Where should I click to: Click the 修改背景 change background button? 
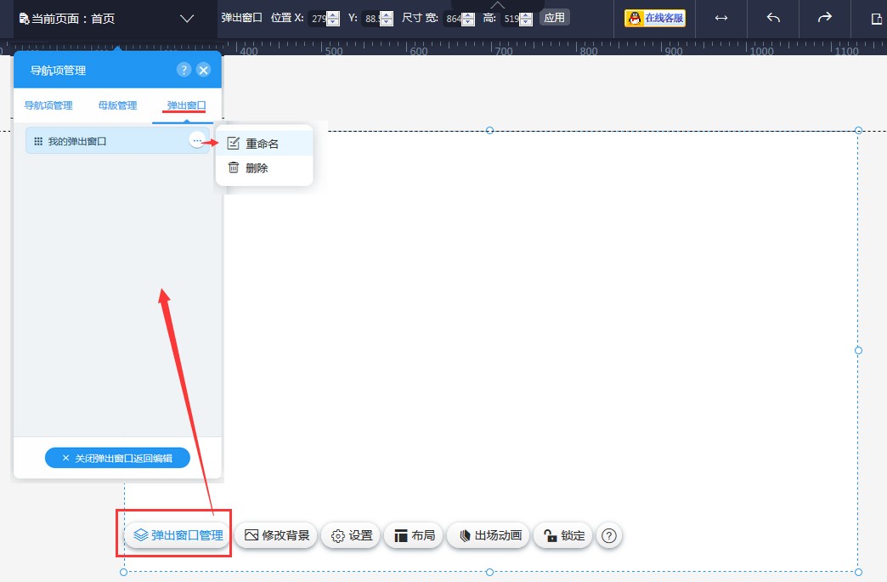tap(276, 535)
